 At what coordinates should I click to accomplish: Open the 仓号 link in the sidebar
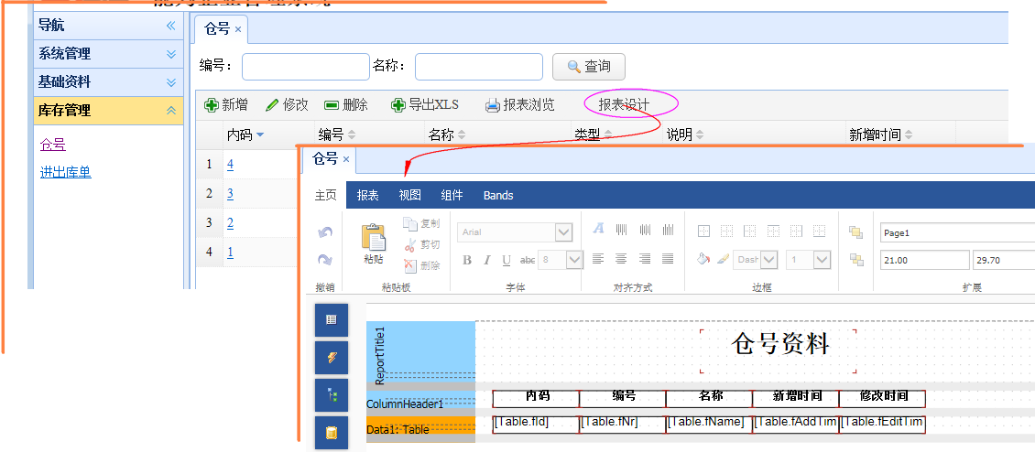tap(53, 145)
